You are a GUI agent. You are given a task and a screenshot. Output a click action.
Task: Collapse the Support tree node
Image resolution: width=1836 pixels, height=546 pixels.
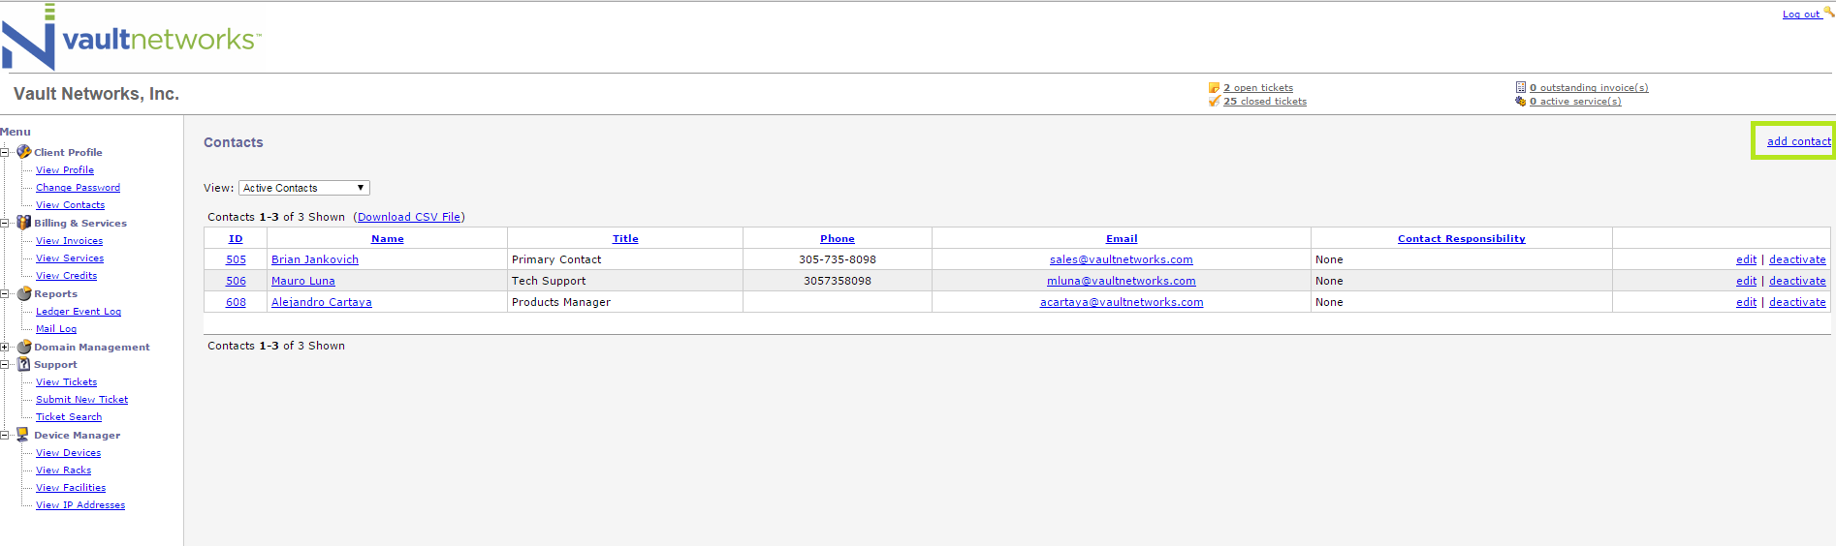click(x=5, y=364)
